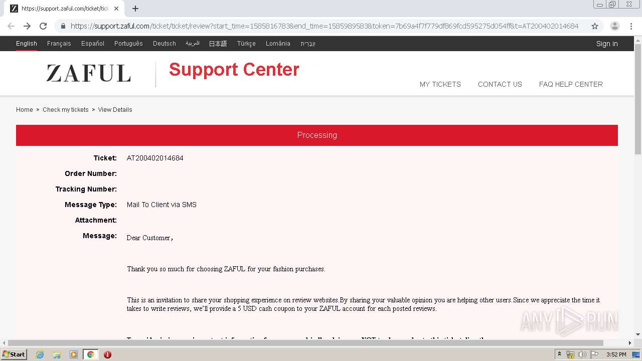Switch site language to Arabic
The height and width of the screenshot is (361, 642).
pos(193,44)
